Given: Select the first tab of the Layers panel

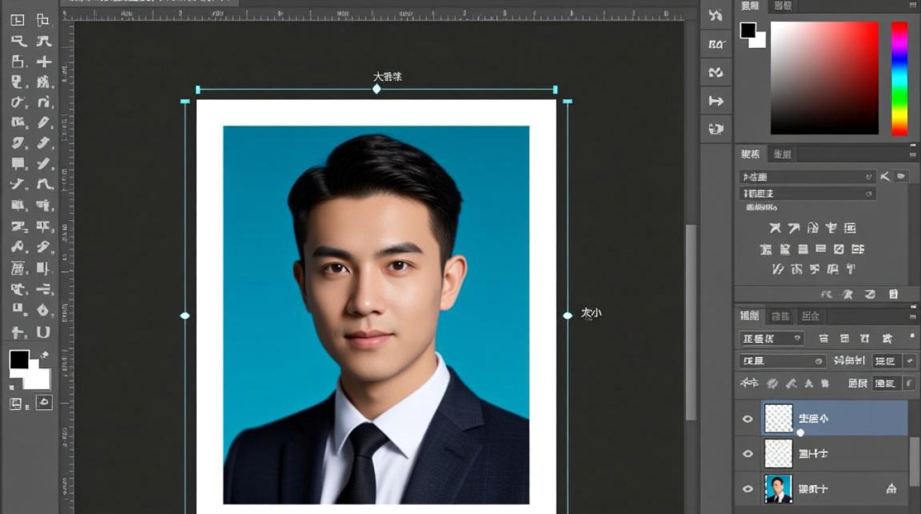Looking at the screenshot, I should click(750, 316).
